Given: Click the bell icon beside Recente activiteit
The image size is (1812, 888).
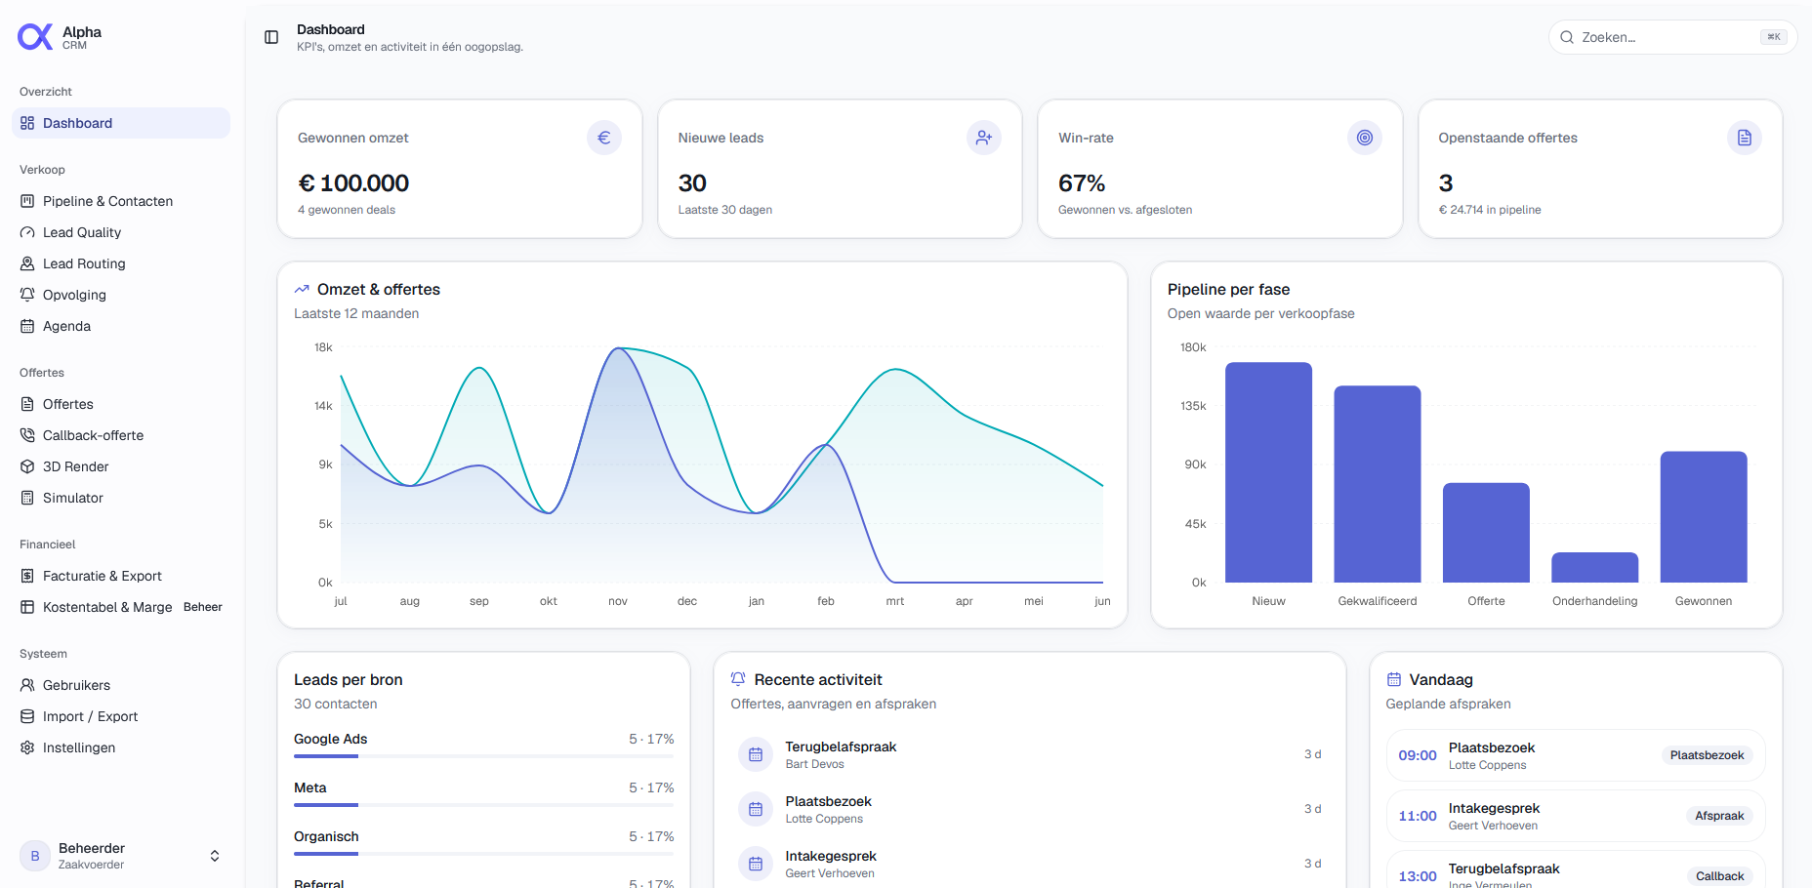Looking at the screenshot, I should click(x=738, y=679).
